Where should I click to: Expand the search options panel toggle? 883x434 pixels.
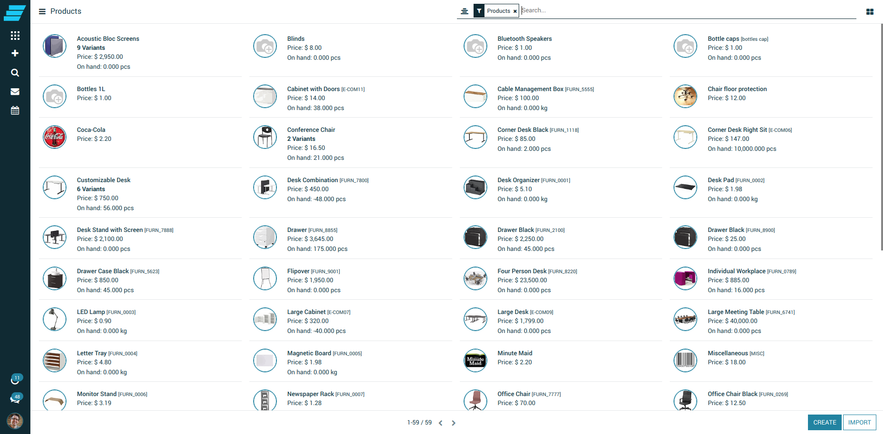tap(465, 11)
